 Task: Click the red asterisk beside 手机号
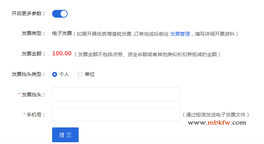click(24, 115)
